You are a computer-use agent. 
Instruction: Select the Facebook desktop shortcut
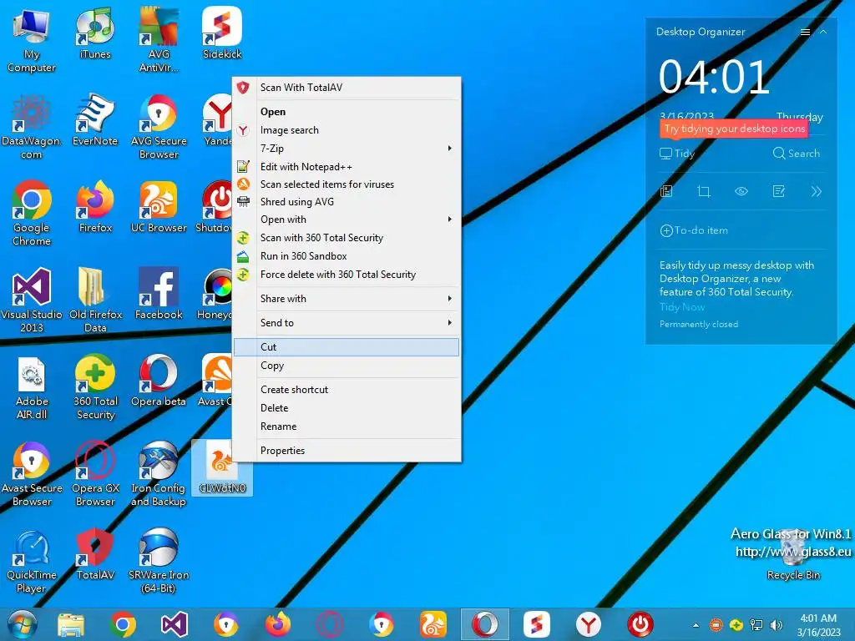tap(159, 294)
